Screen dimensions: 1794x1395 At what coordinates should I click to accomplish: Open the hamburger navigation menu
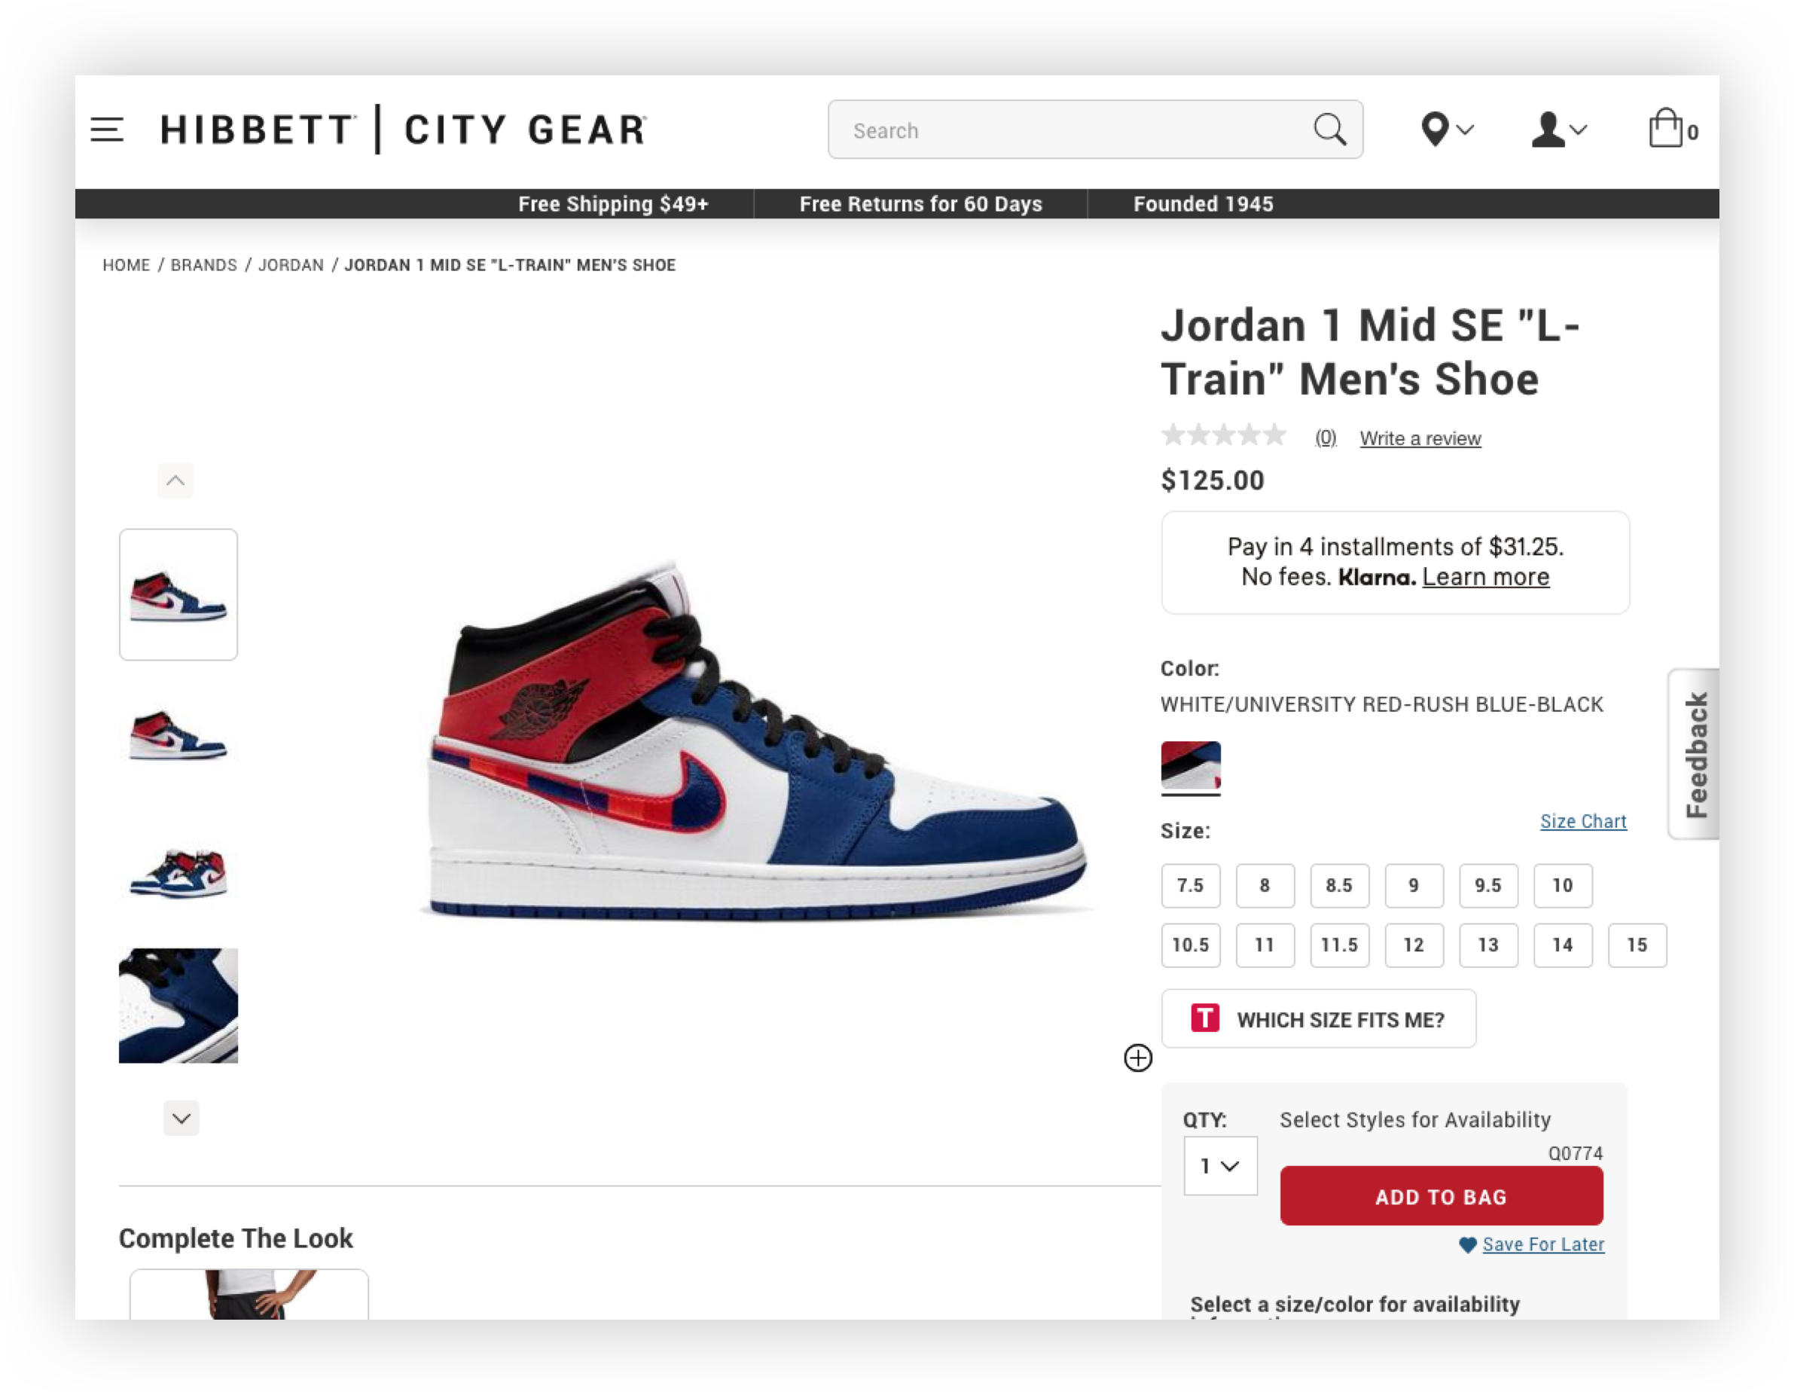(107, 129)
